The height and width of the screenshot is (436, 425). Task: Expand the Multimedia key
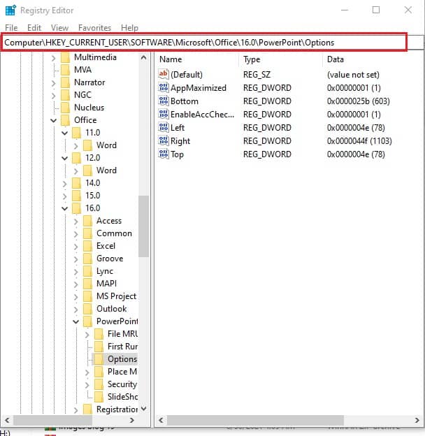coord(53,58)
